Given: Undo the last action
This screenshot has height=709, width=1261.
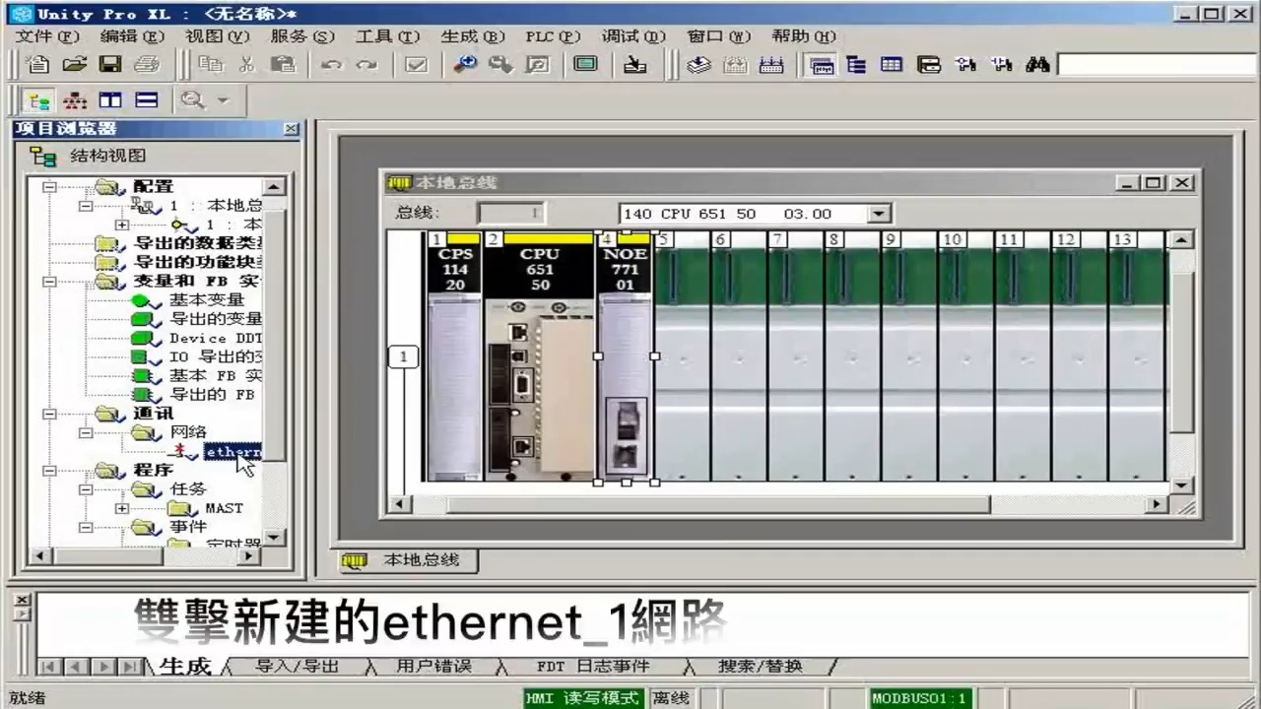Looking at the screenshot, I should [332, 63].
